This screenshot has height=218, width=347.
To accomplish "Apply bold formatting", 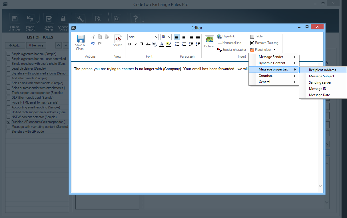I will (129, 44).
